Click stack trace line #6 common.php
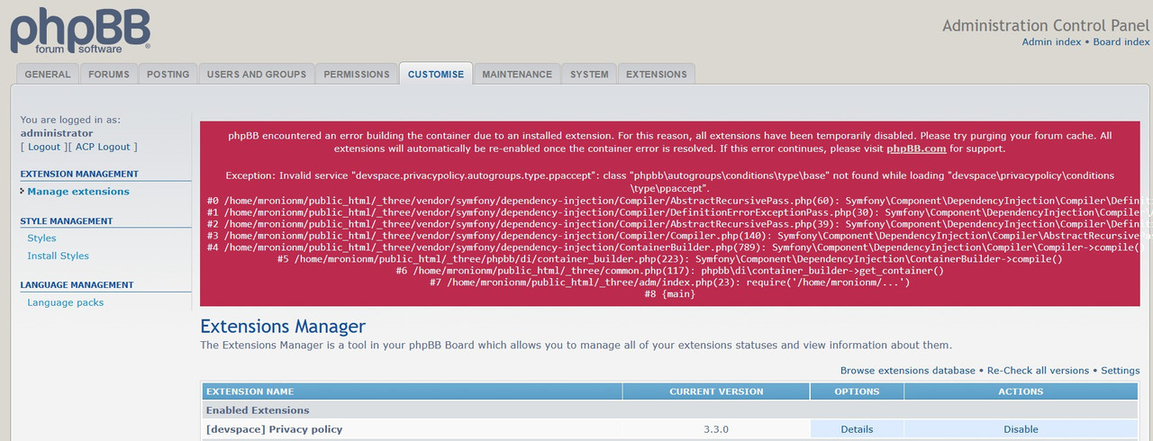The image size is (1153, 441). [669, 270]
